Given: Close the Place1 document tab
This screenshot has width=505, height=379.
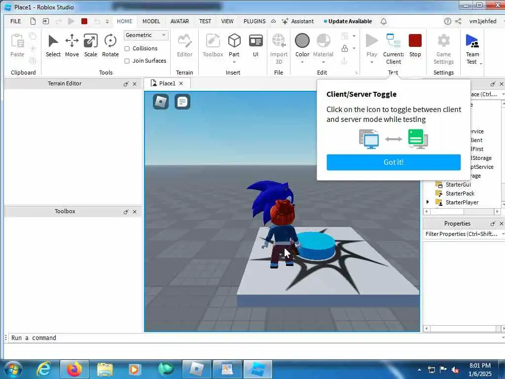Looking at the screenshot, I should click(x=181, y=83).
